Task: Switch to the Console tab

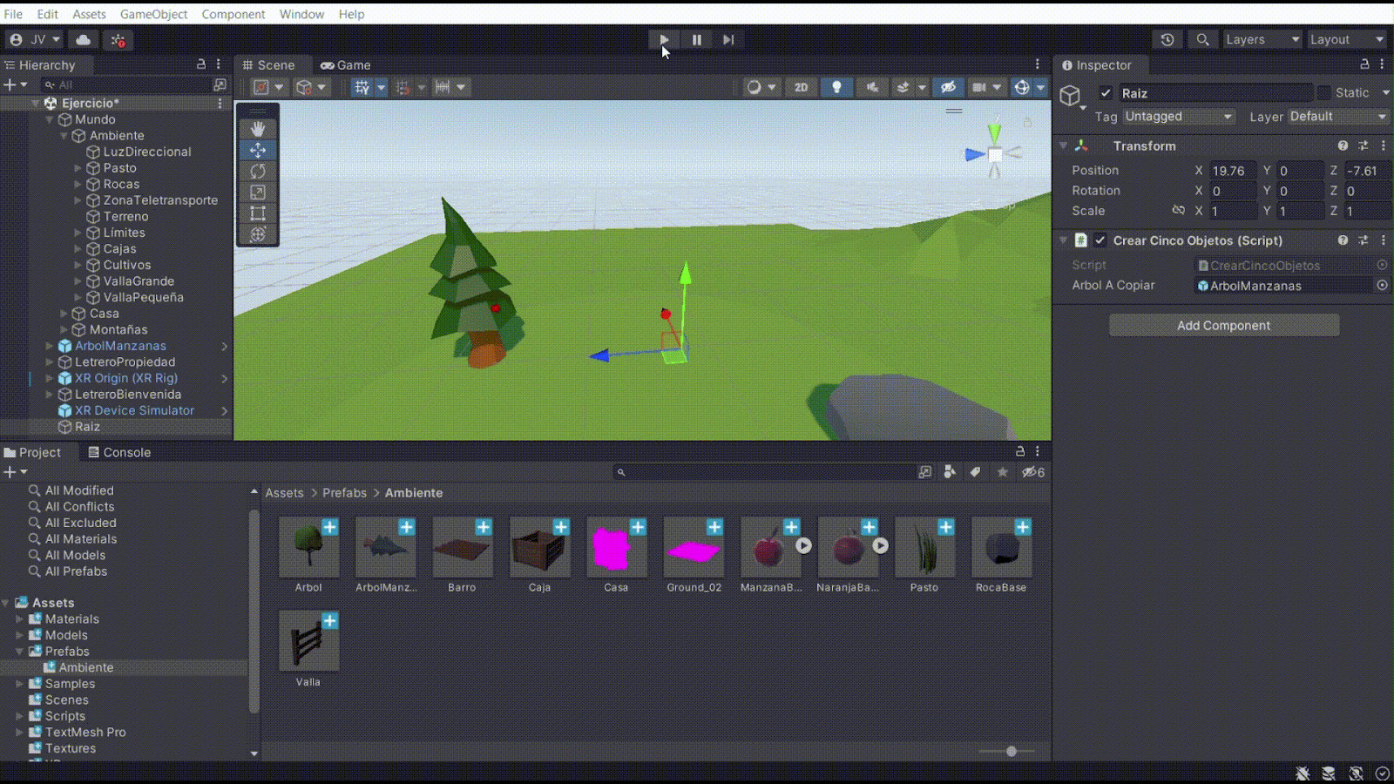Action: 119,452
